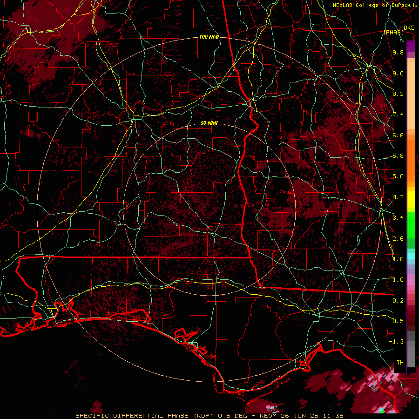419x419 pixels.
Task: Select the gray color bar segment near TH
Action: (x=411, y=357)
